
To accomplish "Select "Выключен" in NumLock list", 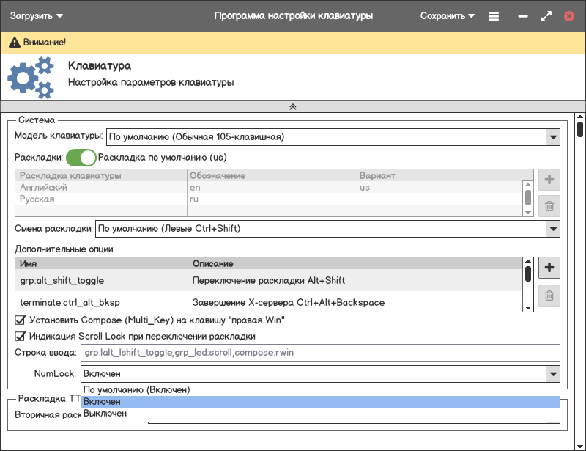I will (320, 414).
